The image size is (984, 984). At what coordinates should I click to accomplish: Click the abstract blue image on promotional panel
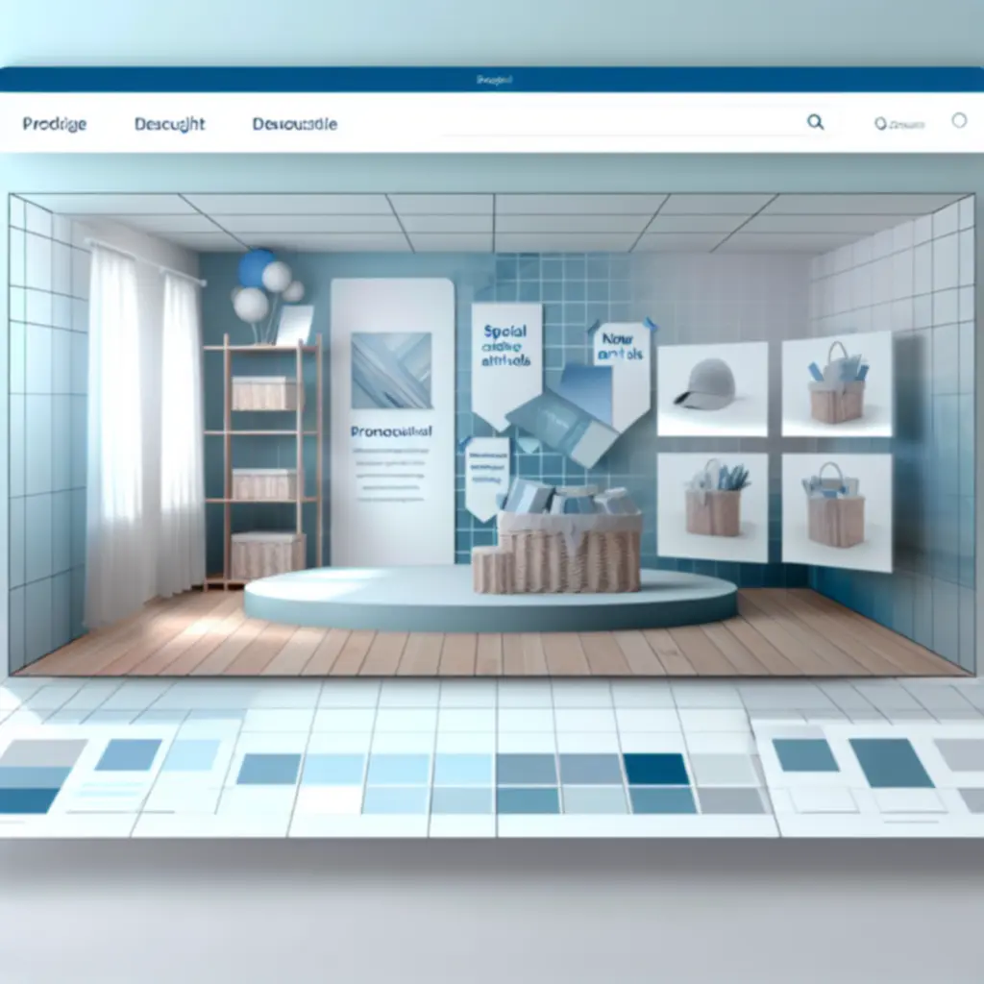point(391,370)
